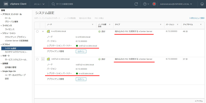Open filter for アップタイム column

pyautogui.click(x=201, y=24)
